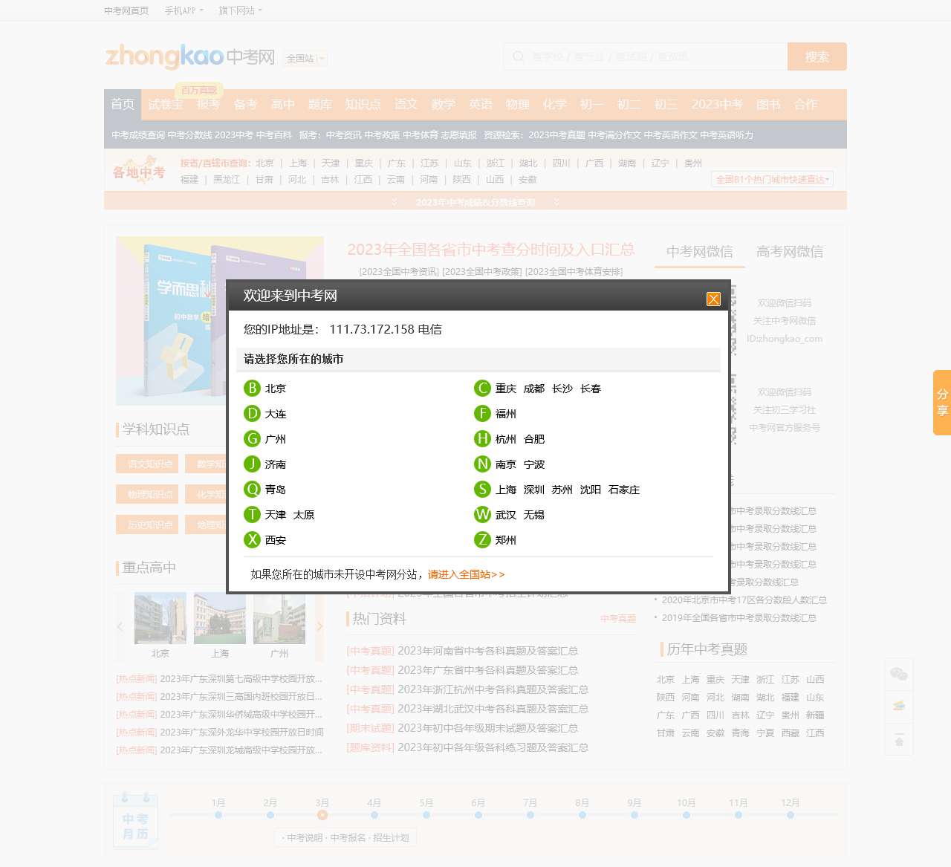
Task: Select the 12月 marker on 中考月历 timeline
Action: tap(791, 814)
